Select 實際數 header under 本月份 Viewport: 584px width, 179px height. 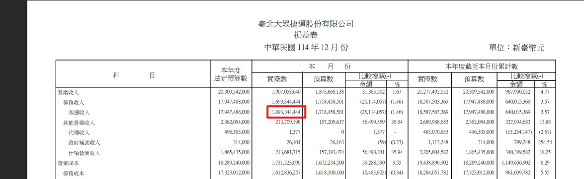click(x=278, y=79)
